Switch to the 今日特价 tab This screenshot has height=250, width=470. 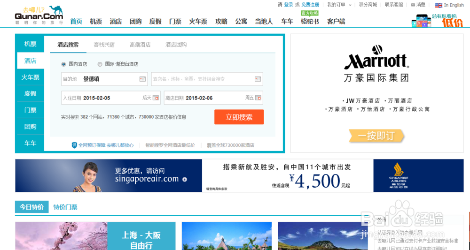[32, 207]
